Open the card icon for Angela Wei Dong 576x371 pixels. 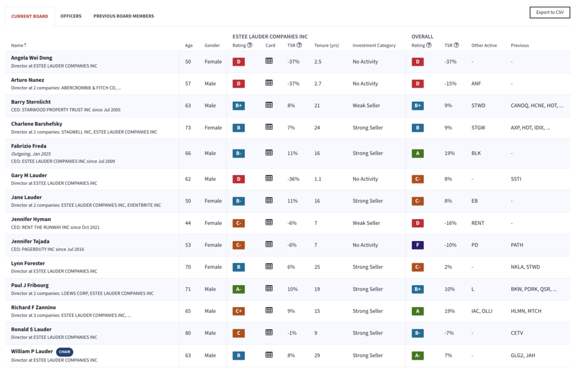click(x=269, y=61)
